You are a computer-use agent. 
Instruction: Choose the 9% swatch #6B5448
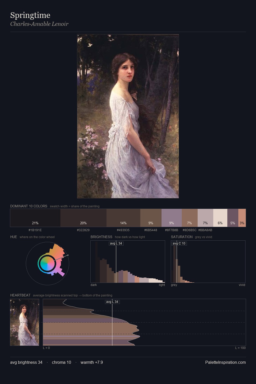point(151,218)
